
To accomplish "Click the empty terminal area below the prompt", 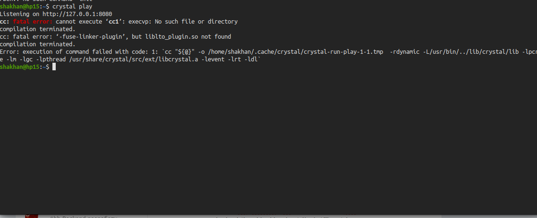I will [264, 142].
